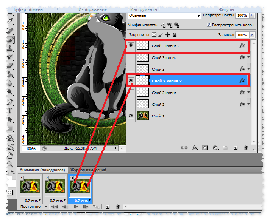
Task: Unify layer position
Action: point(163,25)
